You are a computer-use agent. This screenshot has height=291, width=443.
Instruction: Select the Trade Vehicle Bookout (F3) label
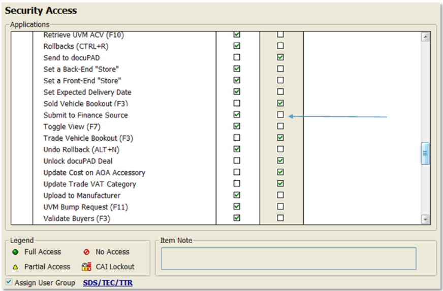88,138
